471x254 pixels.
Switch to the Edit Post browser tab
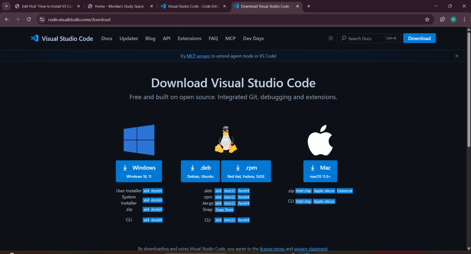pyautogui.click(x=46, y=6)
